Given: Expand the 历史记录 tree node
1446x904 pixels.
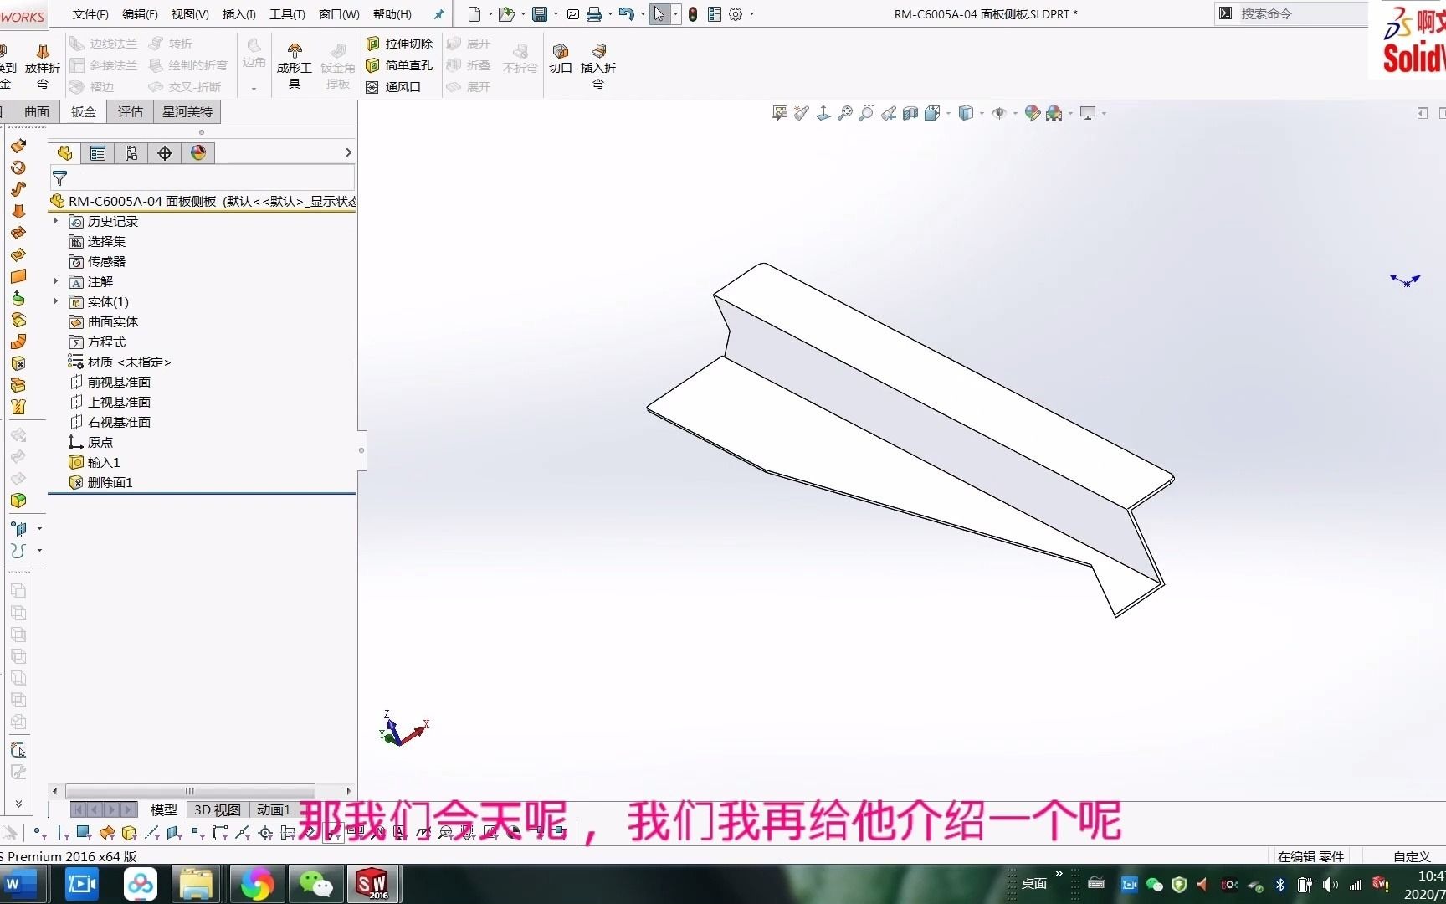Looking at the screenshot, I should [55, 221].
